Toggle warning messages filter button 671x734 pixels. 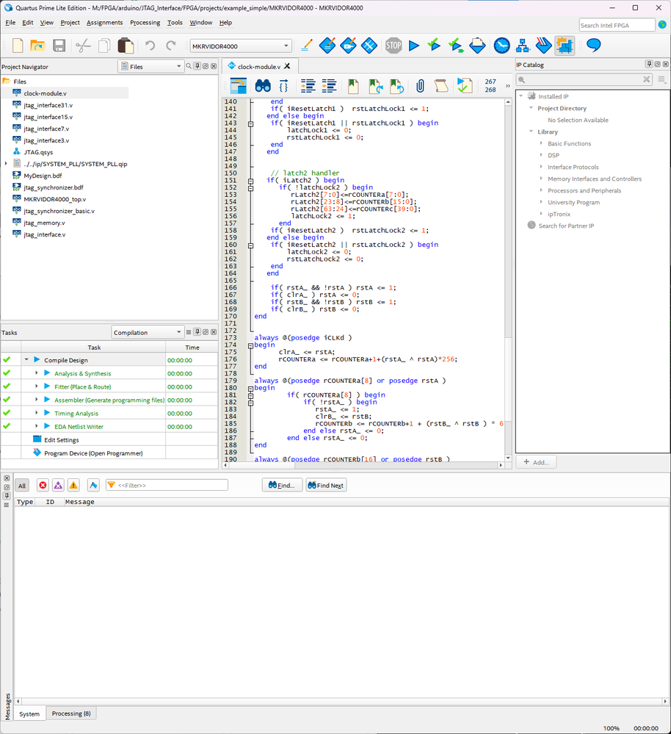click(73, 486)
